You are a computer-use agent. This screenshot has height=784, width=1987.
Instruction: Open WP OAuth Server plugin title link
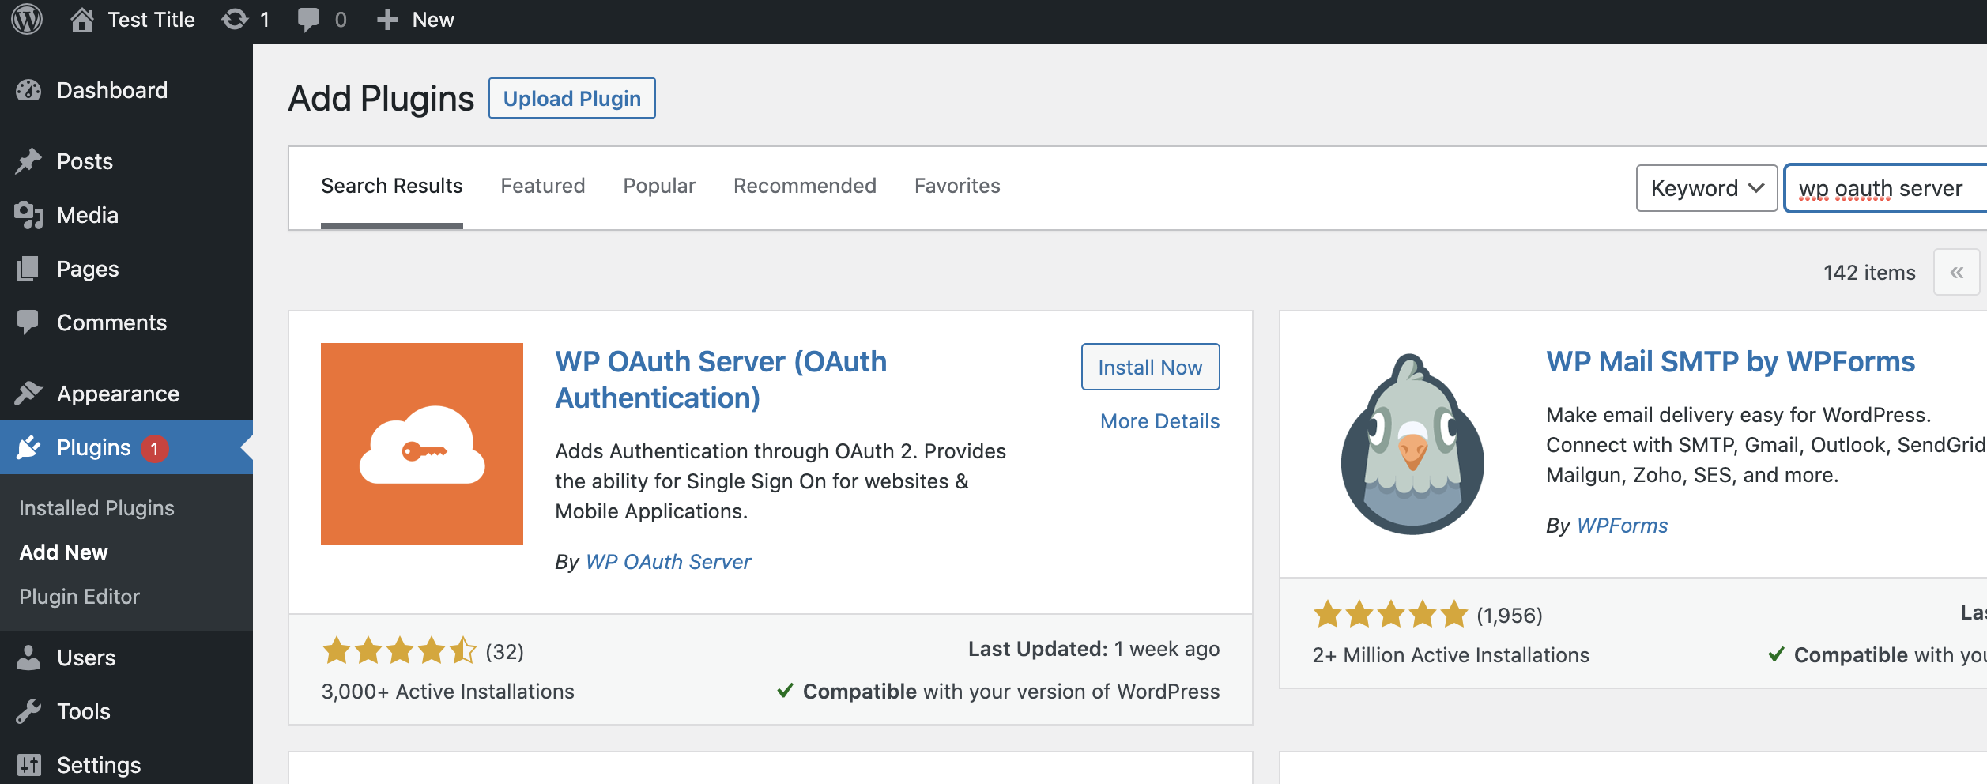tap(721, 379)
